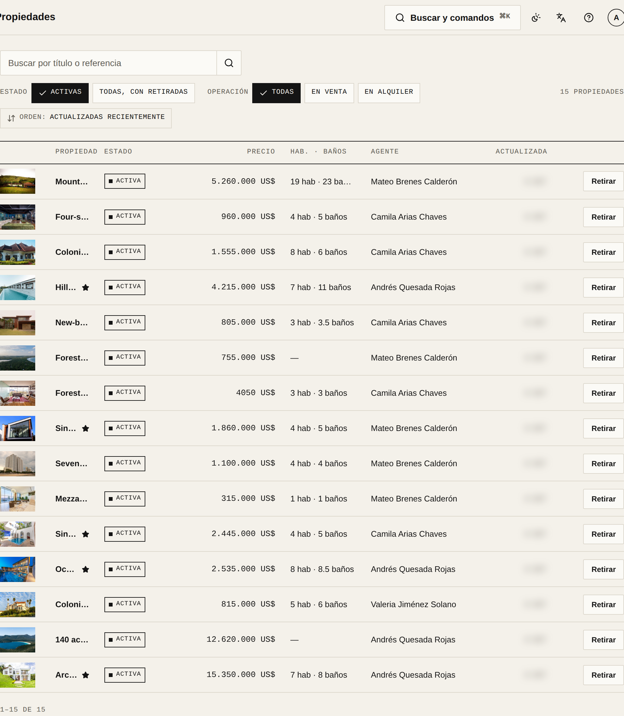The image size is (624, 716).
Task: Click the Precio column header
Action: (261, 152)
